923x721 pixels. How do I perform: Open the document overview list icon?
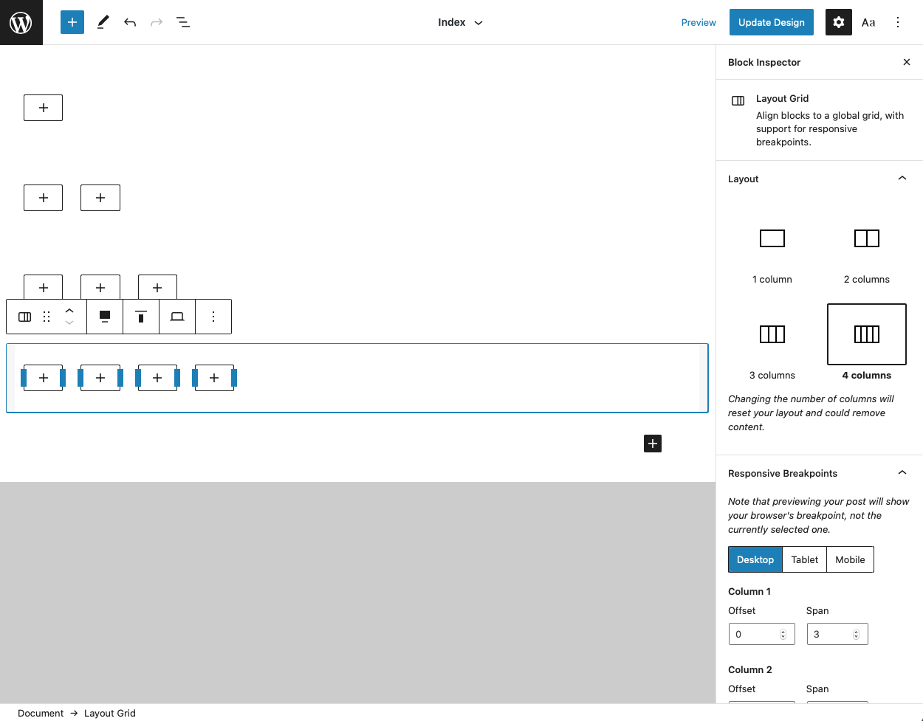coord(183,22)
